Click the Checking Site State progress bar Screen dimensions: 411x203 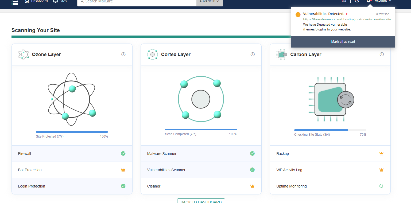click(330, 130)
